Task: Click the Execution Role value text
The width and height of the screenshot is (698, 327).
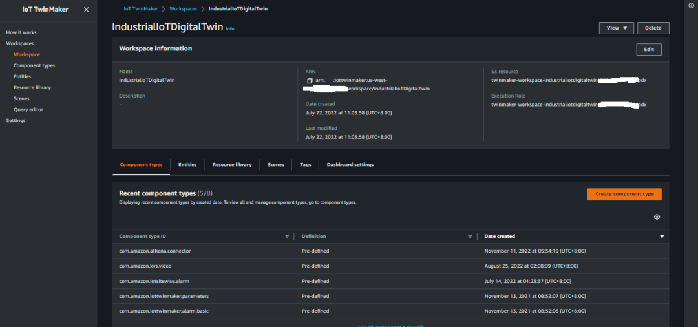Action: (569, 105)
